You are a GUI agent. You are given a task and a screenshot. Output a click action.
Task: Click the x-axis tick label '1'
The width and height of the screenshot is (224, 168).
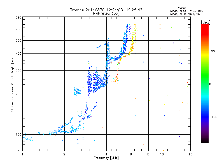pos(22,154)
